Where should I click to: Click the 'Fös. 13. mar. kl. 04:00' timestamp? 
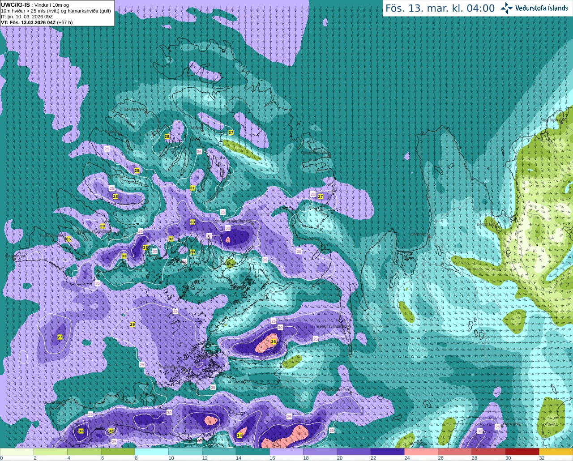[x=440, y=9]
